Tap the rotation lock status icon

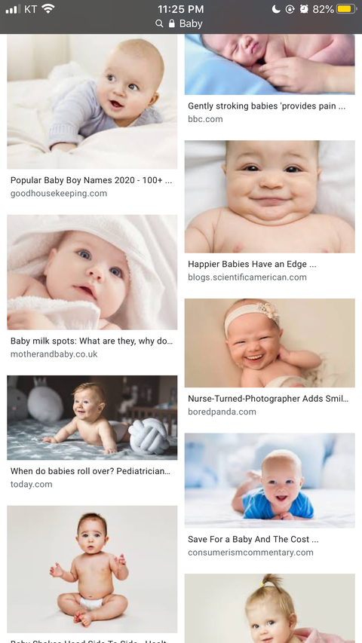click(x=290, y=8)
